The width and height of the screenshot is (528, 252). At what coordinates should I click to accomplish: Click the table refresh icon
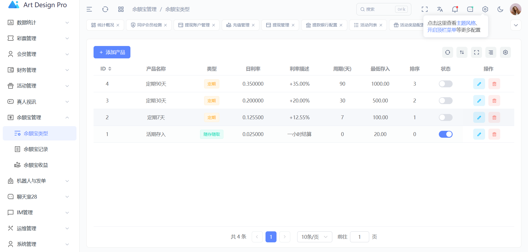point(447,52)
